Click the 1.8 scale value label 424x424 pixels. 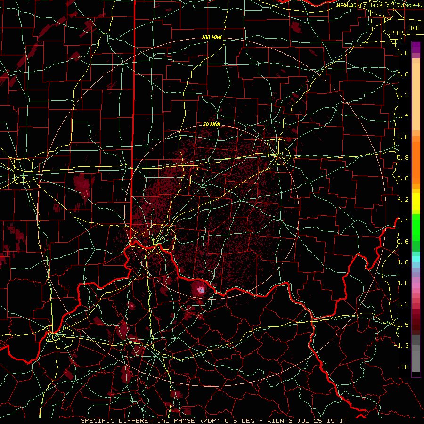[x=403, y=262]
